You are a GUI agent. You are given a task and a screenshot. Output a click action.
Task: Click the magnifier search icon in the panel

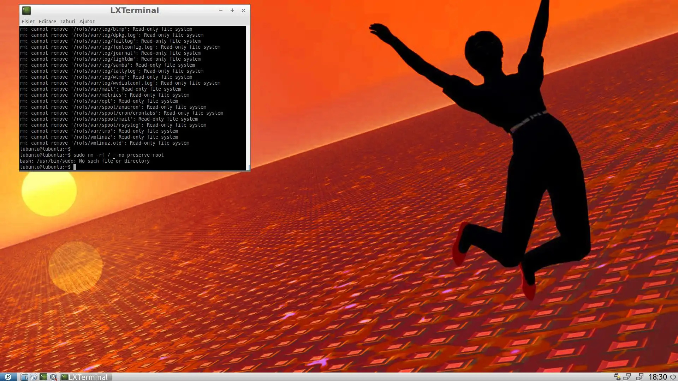pos(53,377)
